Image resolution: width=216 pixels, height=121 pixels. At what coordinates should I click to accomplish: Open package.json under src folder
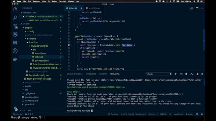point(42,61)
